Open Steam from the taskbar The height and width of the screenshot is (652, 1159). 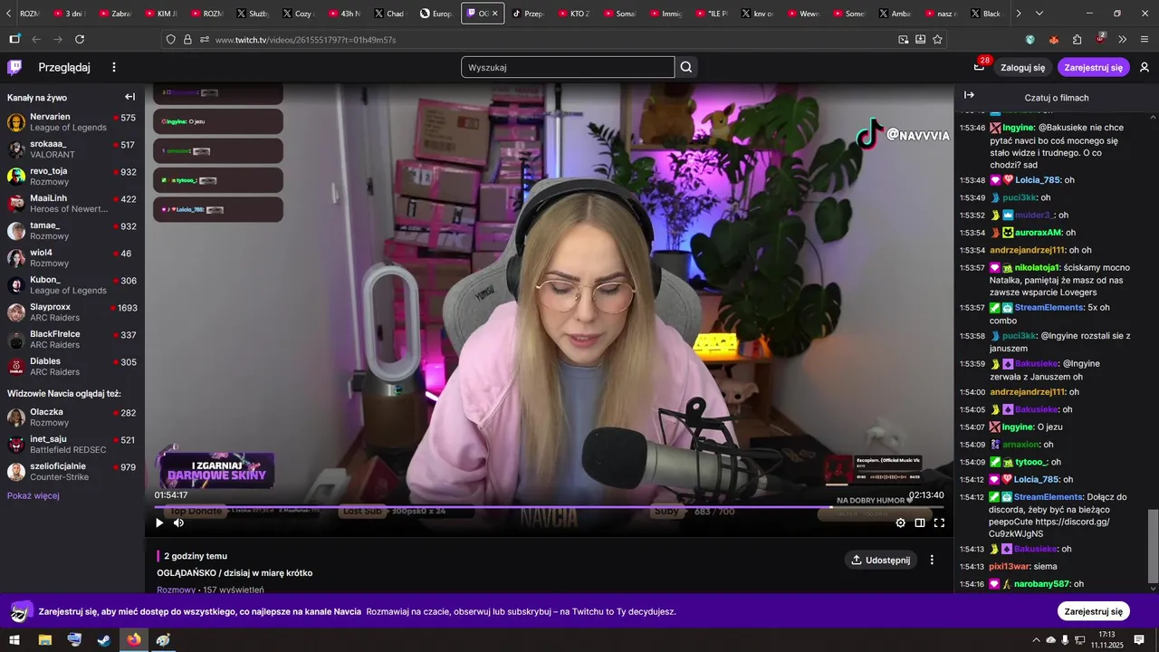tap(104, 640)
